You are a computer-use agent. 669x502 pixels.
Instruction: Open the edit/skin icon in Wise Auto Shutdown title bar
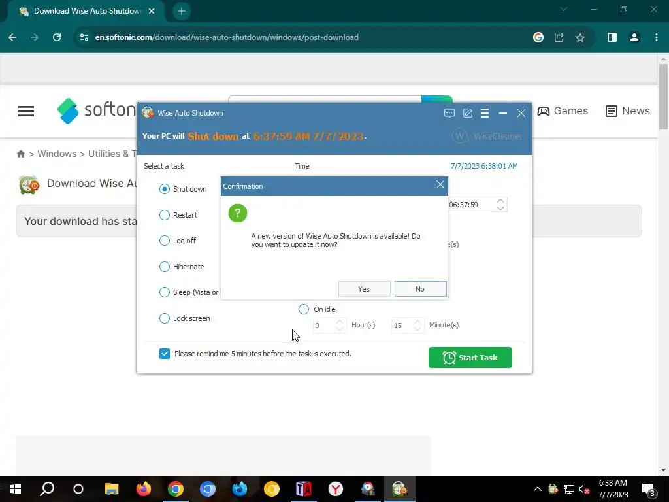coord(468,113)
